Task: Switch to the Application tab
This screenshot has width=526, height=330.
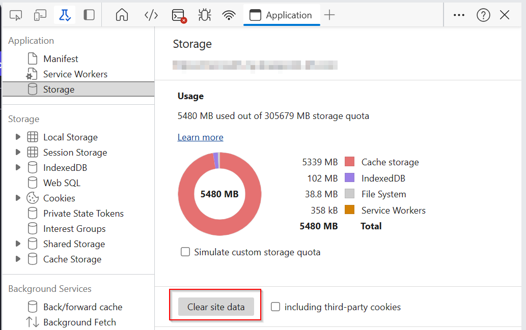Action: [x=282, y=15]
